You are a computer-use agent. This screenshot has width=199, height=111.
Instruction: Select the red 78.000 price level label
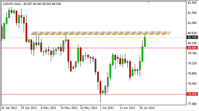click(192, 94)
